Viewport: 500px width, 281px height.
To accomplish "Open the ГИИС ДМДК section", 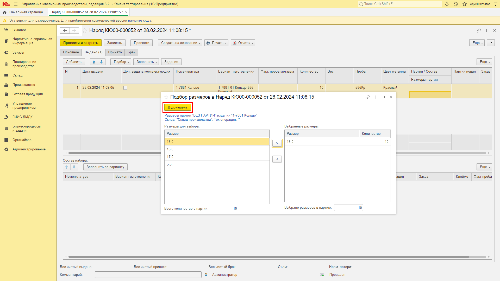I will pos(22,117).
